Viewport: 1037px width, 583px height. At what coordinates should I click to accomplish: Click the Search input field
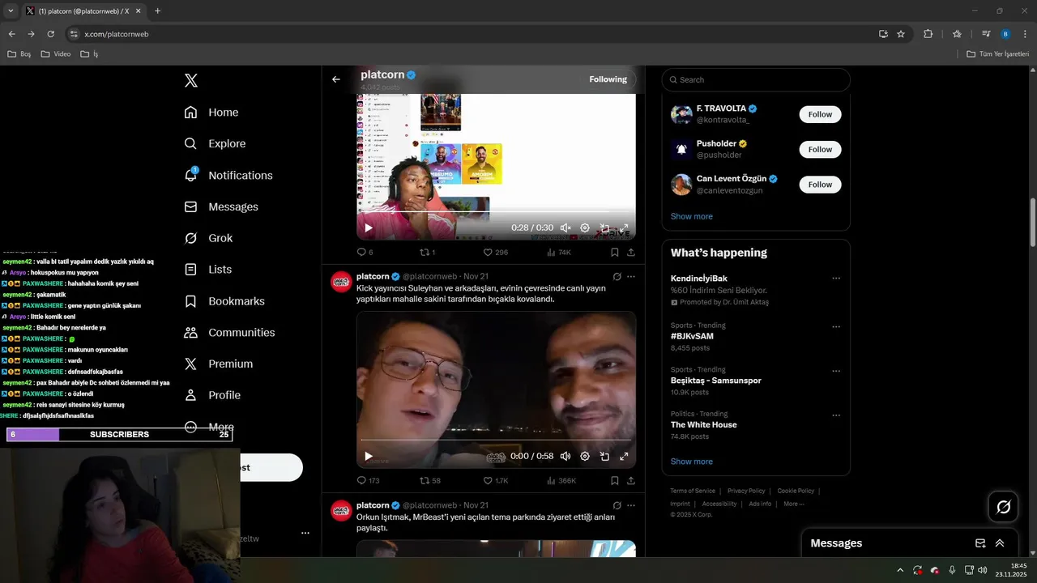pyautogui.click(x=756, y=79)
